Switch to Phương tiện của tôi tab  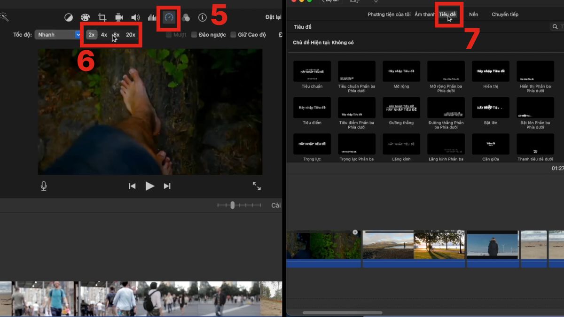(x=389, y=15)
